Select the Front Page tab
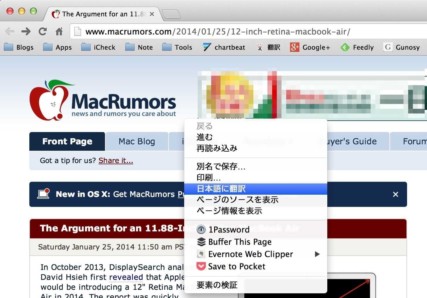The image size is (427, 298). coord(67,141)
